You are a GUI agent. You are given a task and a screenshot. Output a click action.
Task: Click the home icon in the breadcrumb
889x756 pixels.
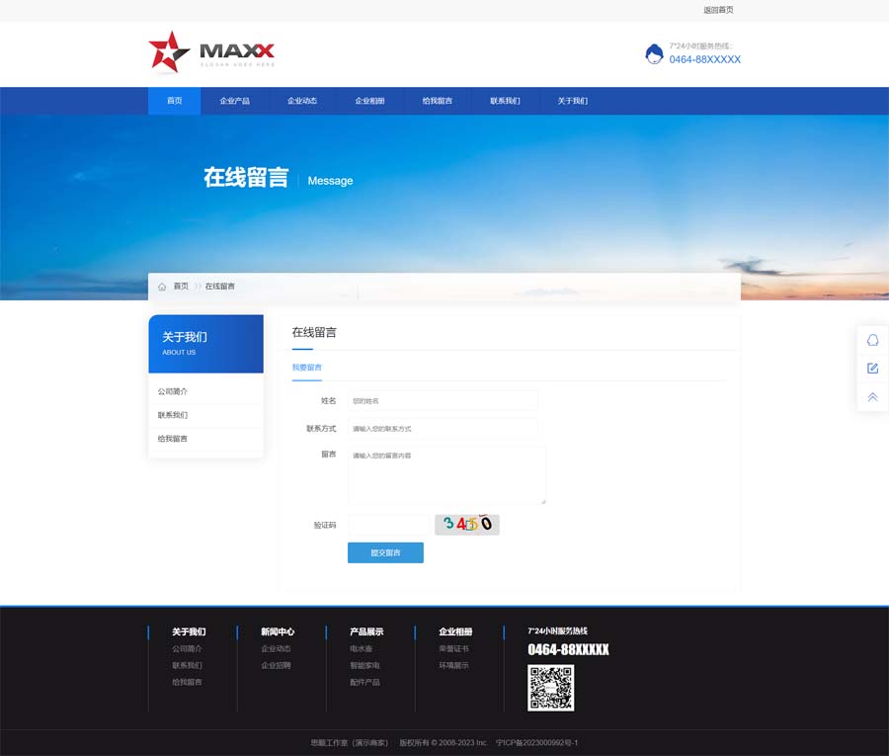162,287
